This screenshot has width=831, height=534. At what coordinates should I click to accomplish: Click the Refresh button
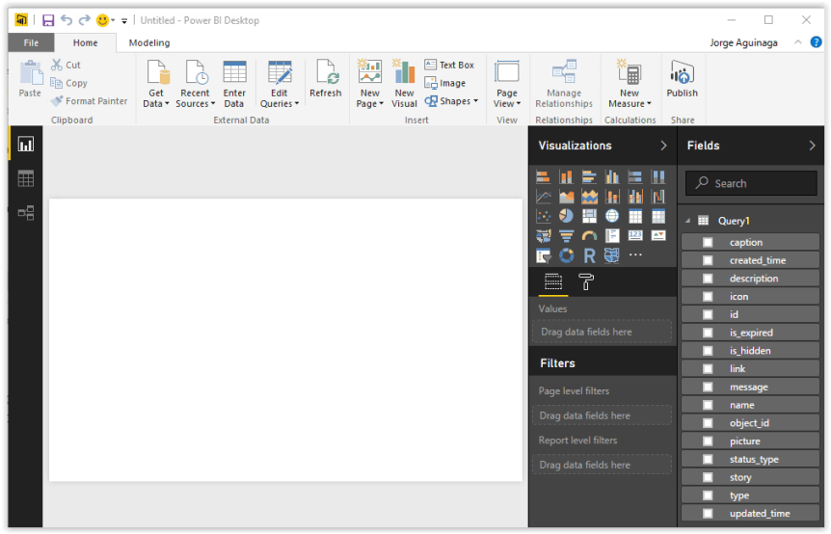tap(325, 80)
